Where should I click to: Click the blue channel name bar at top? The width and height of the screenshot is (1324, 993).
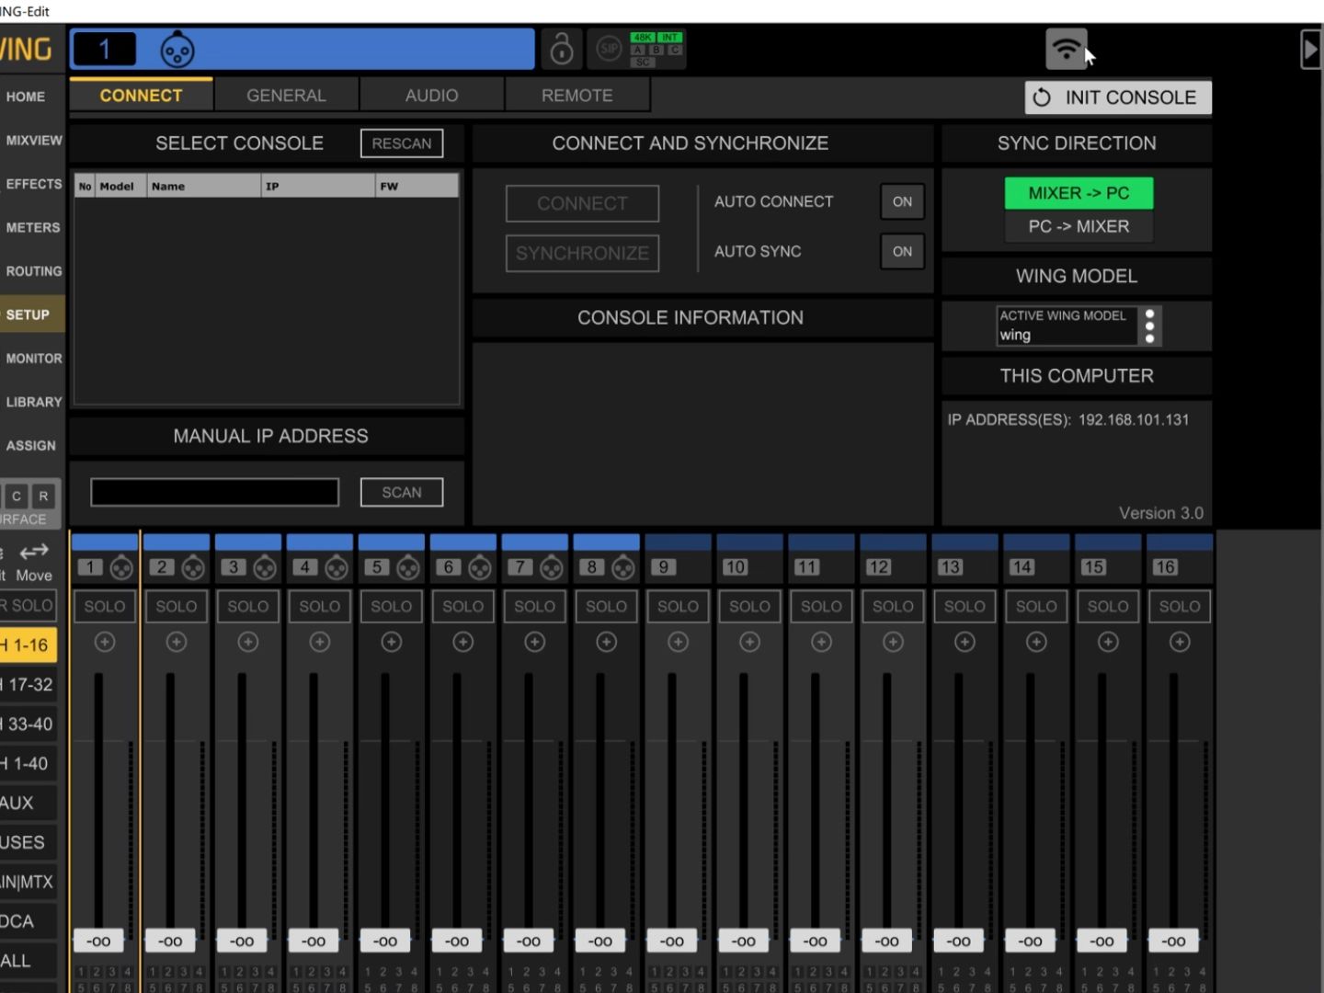pos(302,49)
